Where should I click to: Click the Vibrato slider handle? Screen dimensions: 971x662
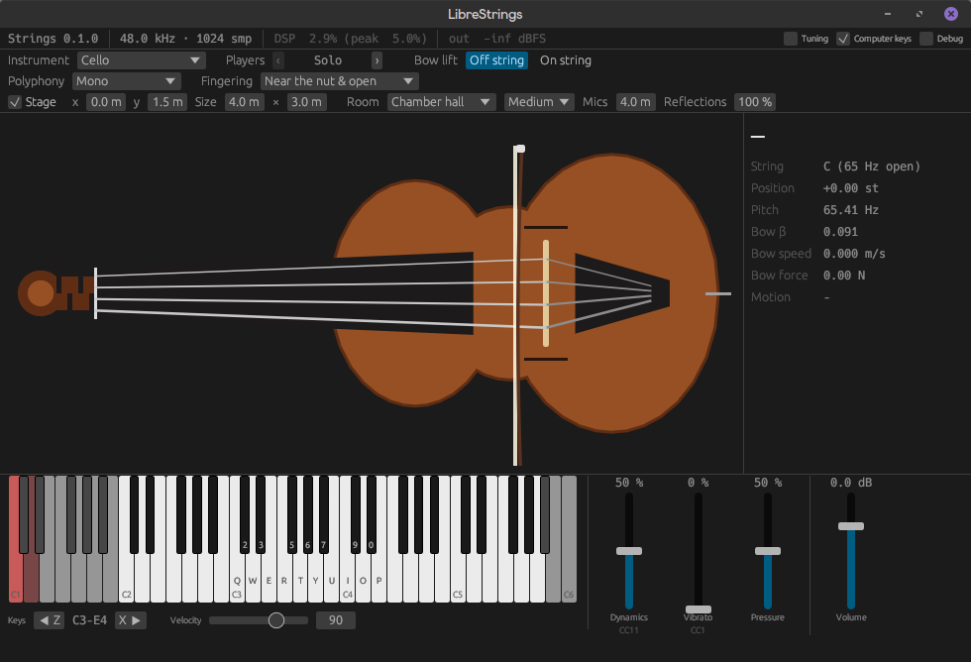[698, 609]
